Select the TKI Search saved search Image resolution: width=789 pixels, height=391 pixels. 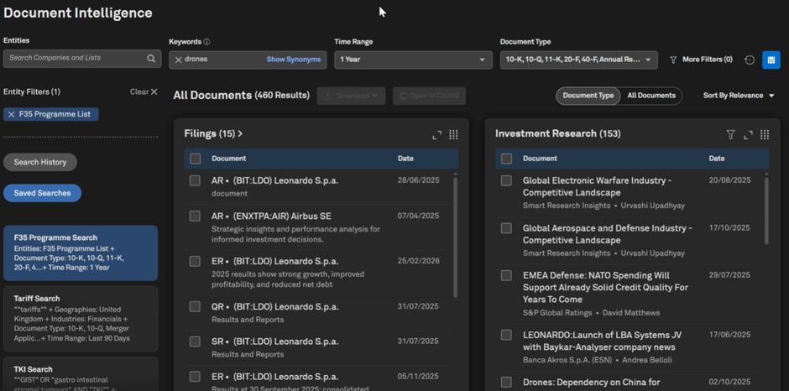[81, 374]
